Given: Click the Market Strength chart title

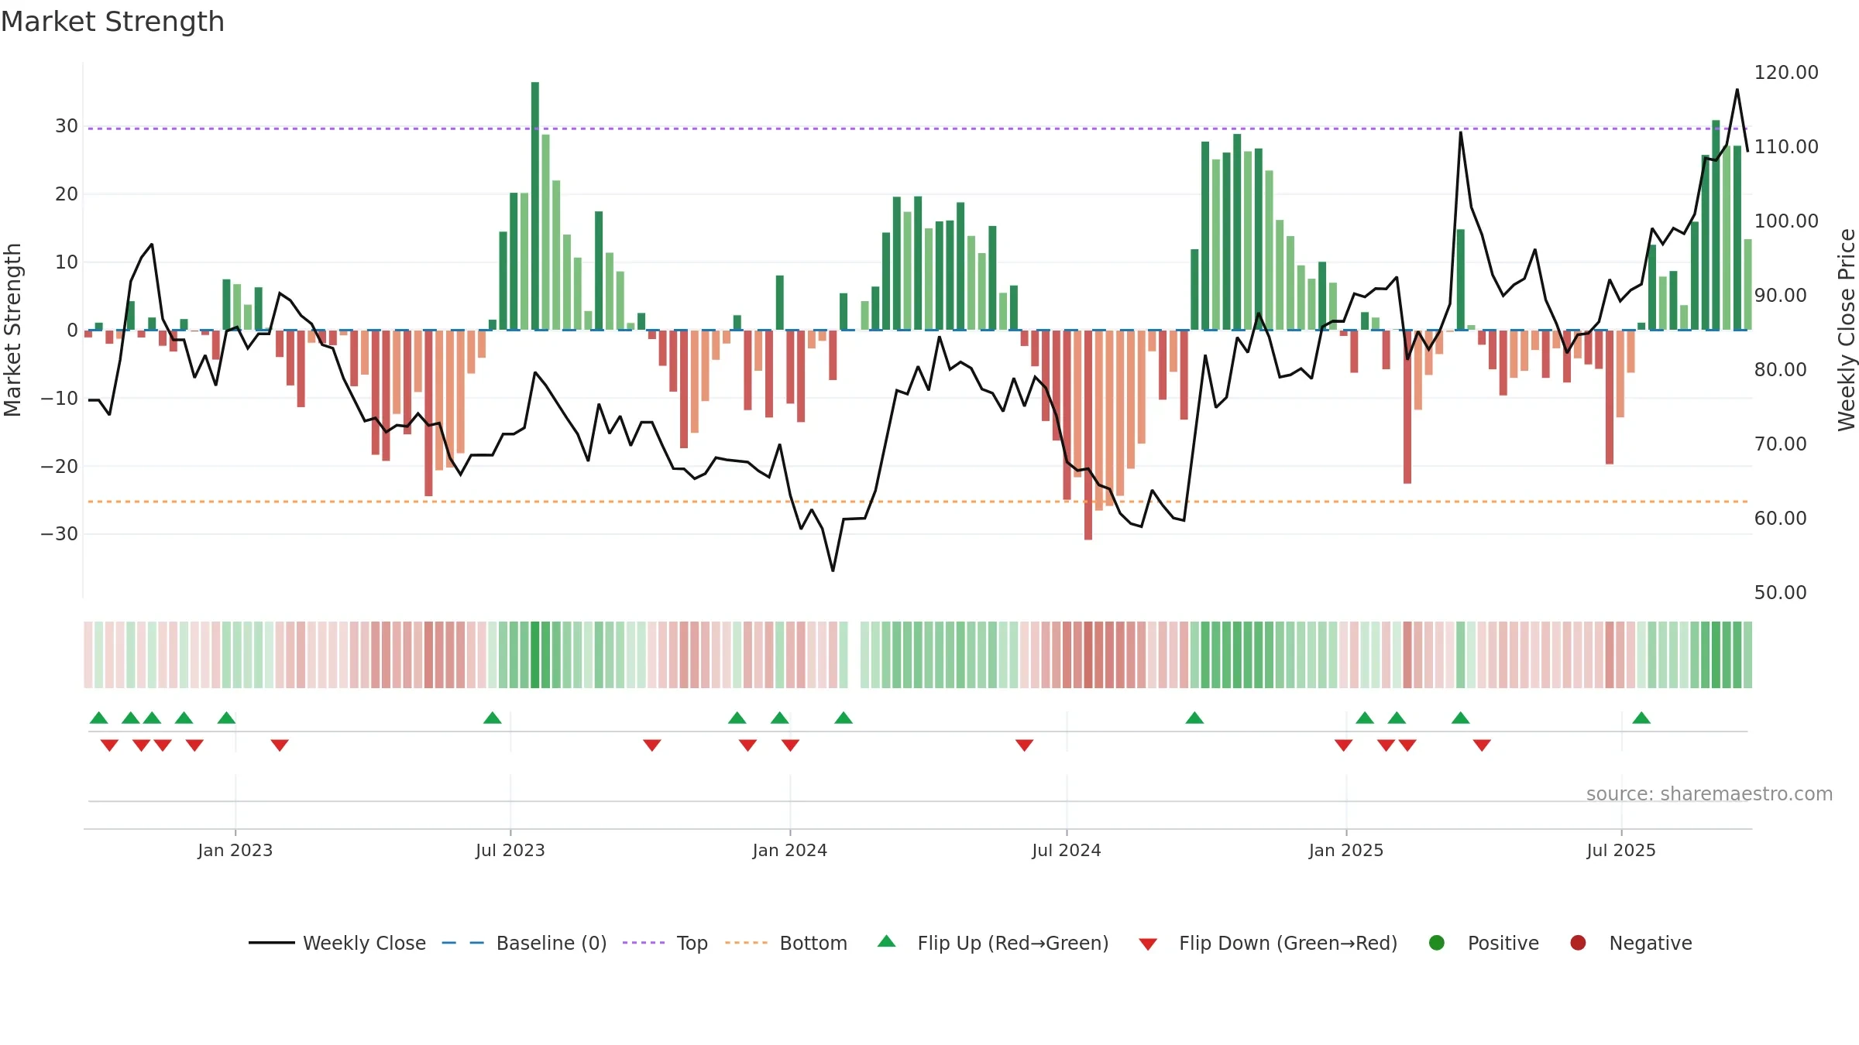Looking at the screenshot, I should click(x=112, y=22).
